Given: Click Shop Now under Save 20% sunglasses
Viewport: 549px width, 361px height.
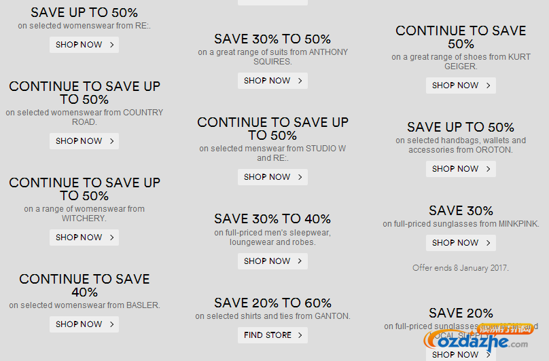Looking at the screenshot, I should 461,354.
